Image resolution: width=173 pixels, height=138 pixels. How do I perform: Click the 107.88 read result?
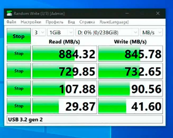[65, 88]
